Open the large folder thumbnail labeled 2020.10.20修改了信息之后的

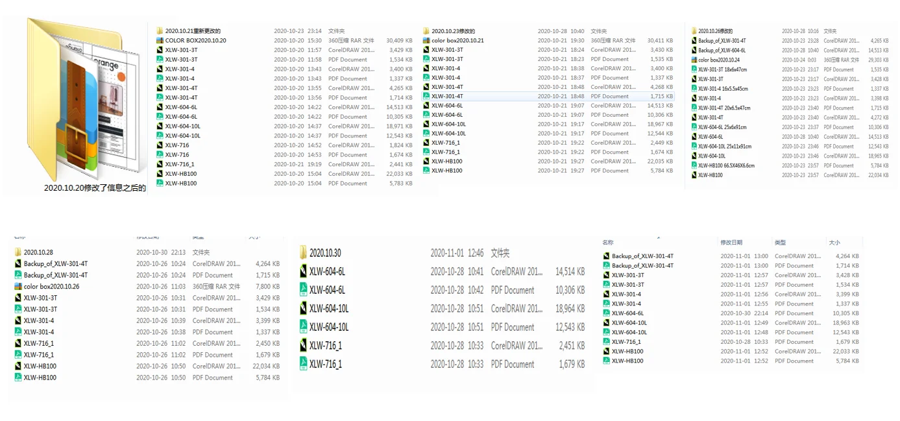86,99
